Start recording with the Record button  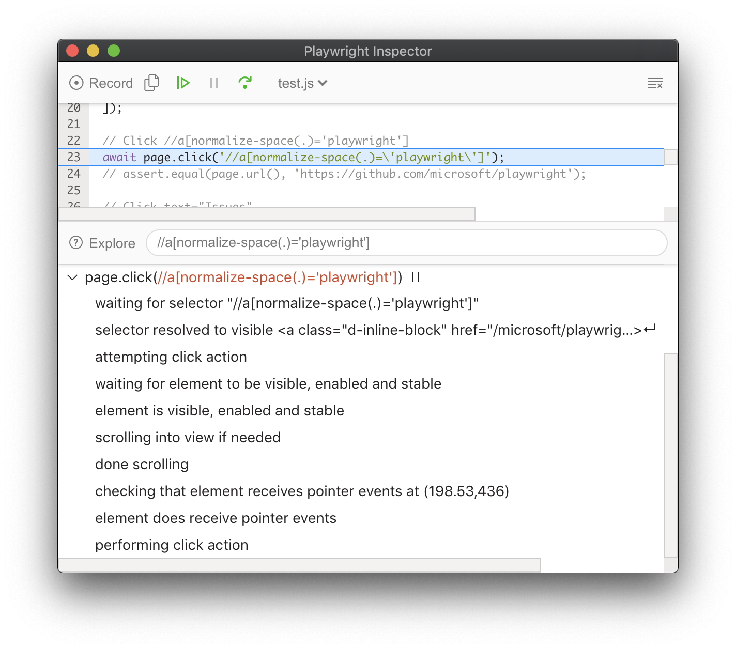coord(101,83)
